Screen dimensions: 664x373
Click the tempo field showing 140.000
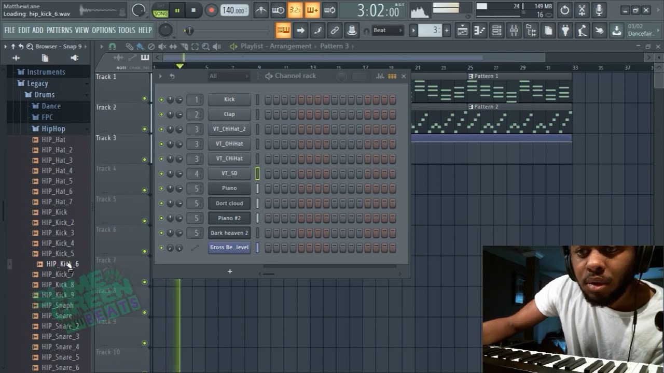[234, 10]
